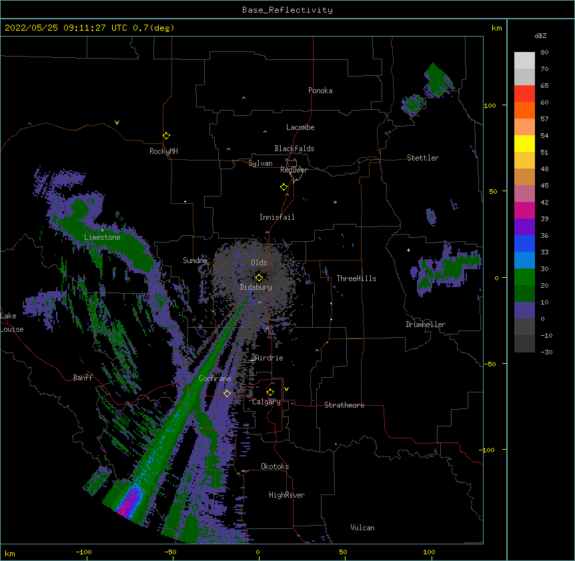Click the ThreeHills label
The image size is (575, 561).
tap(356, 279)
